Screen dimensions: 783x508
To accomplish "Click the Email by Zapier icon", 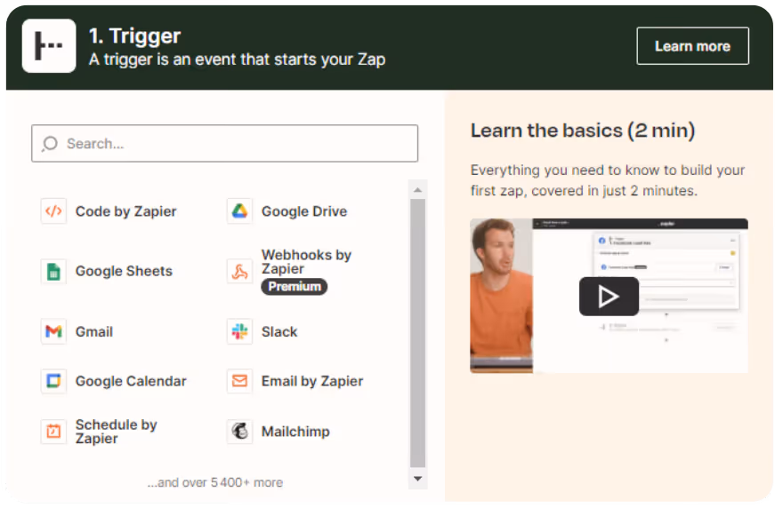I will point(239,381).
